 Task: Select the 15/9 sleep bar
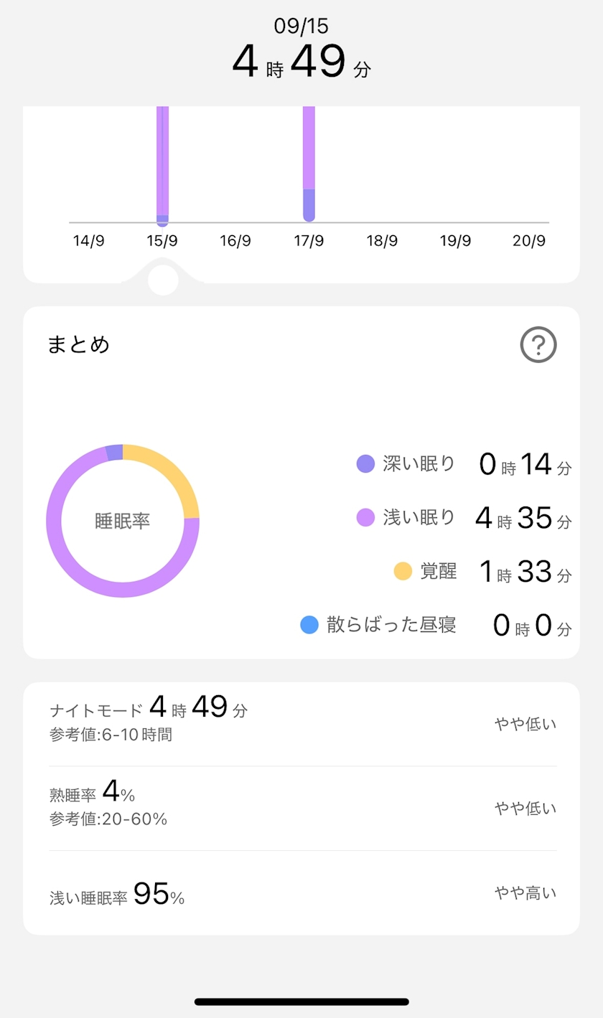click(162, 165)
